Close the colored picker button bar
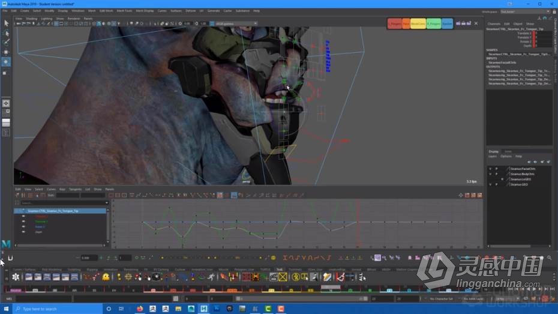558x314 pixels. (x=476, y=23)
